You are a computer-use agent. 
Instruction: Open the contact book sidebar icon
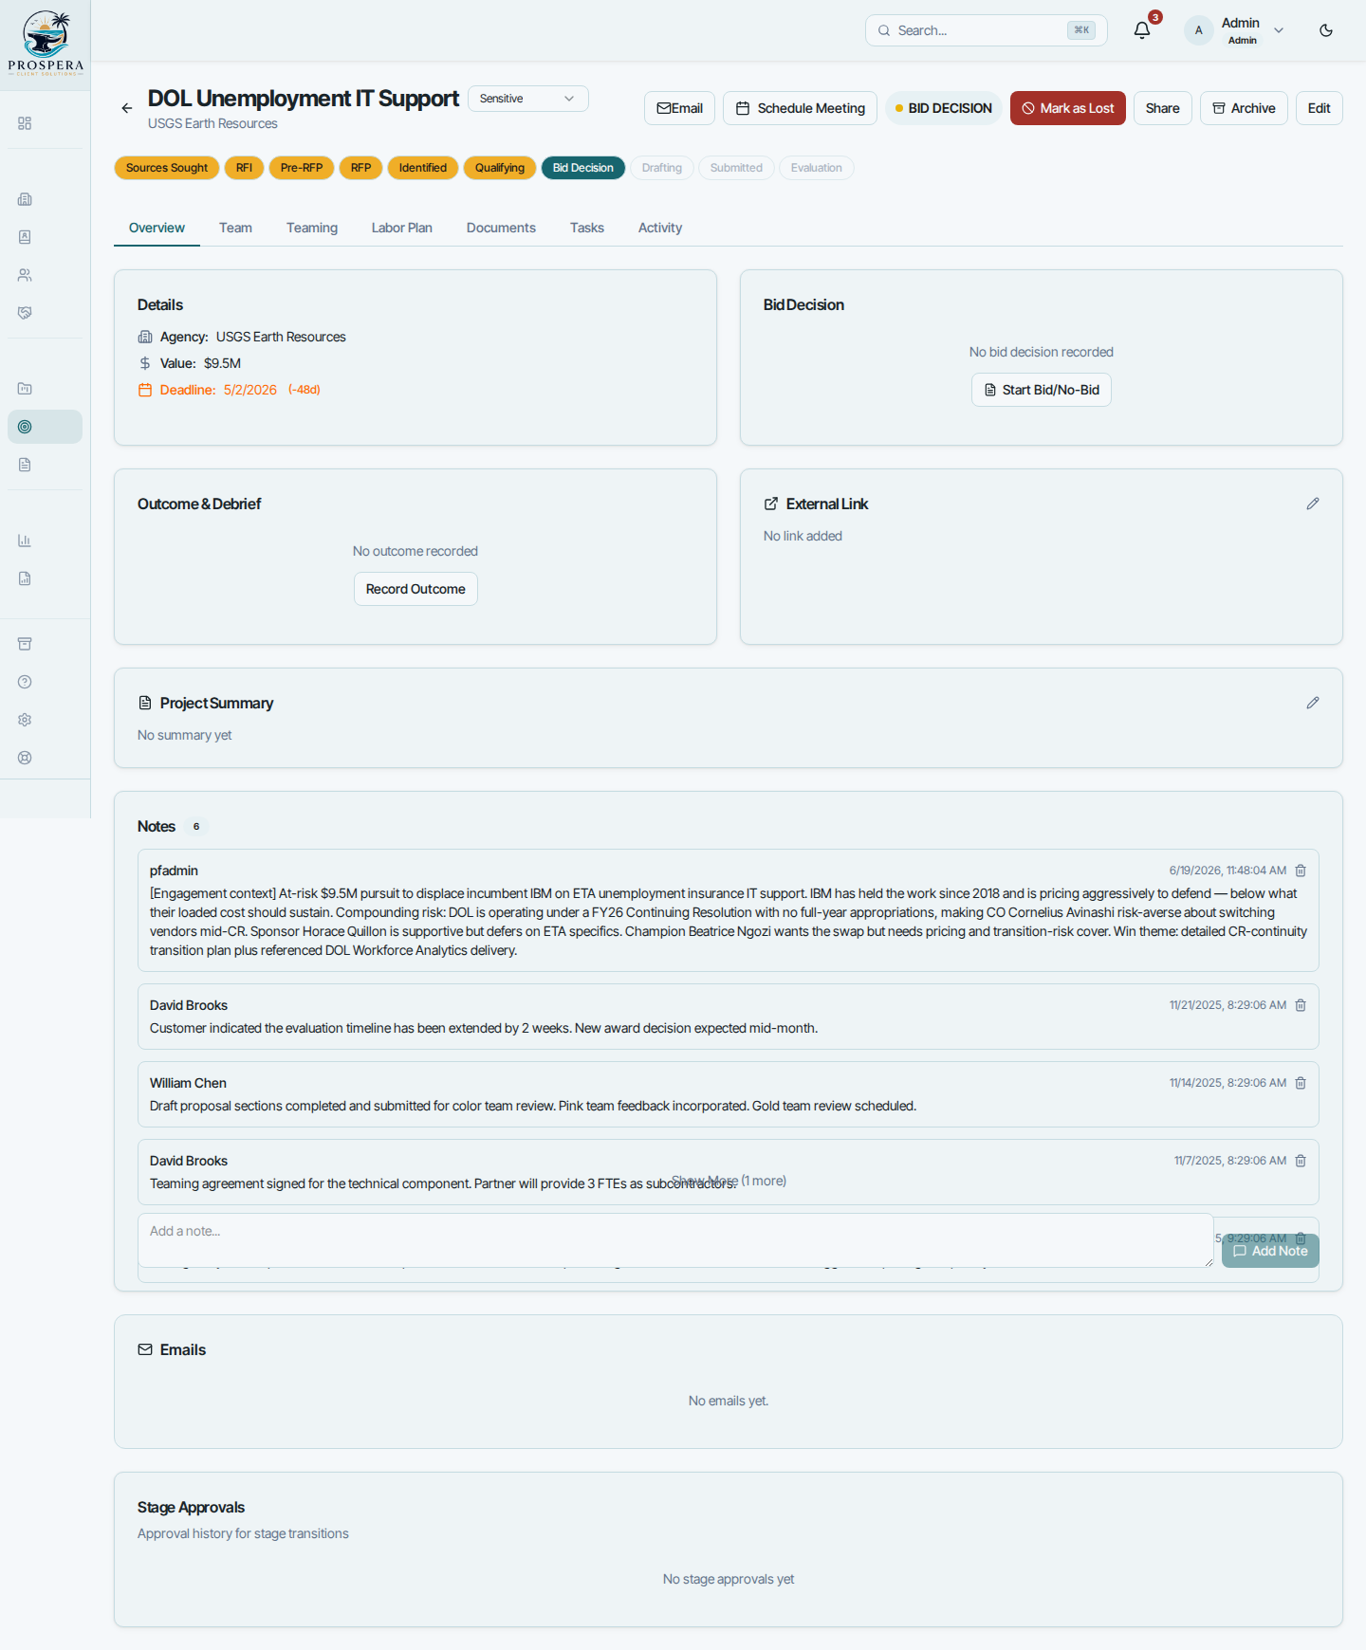click(x=25, y=237)
